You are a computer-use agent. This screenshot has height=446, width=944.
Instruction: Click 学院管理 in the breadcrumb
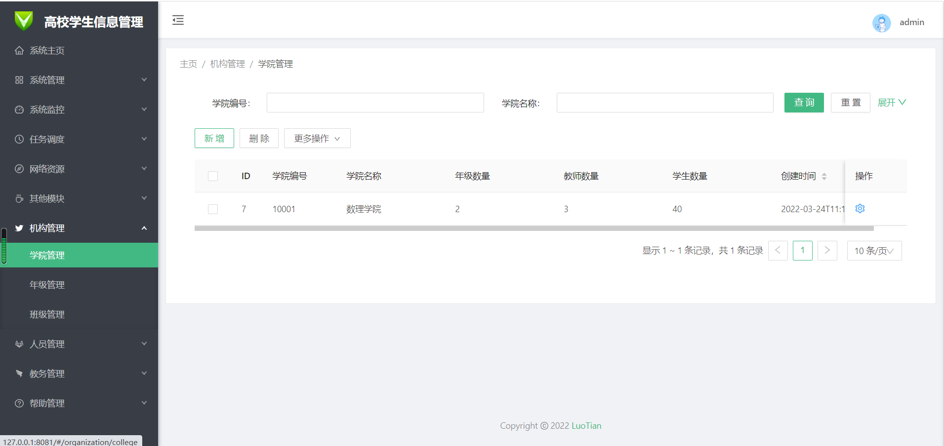[x=275, y=64]
